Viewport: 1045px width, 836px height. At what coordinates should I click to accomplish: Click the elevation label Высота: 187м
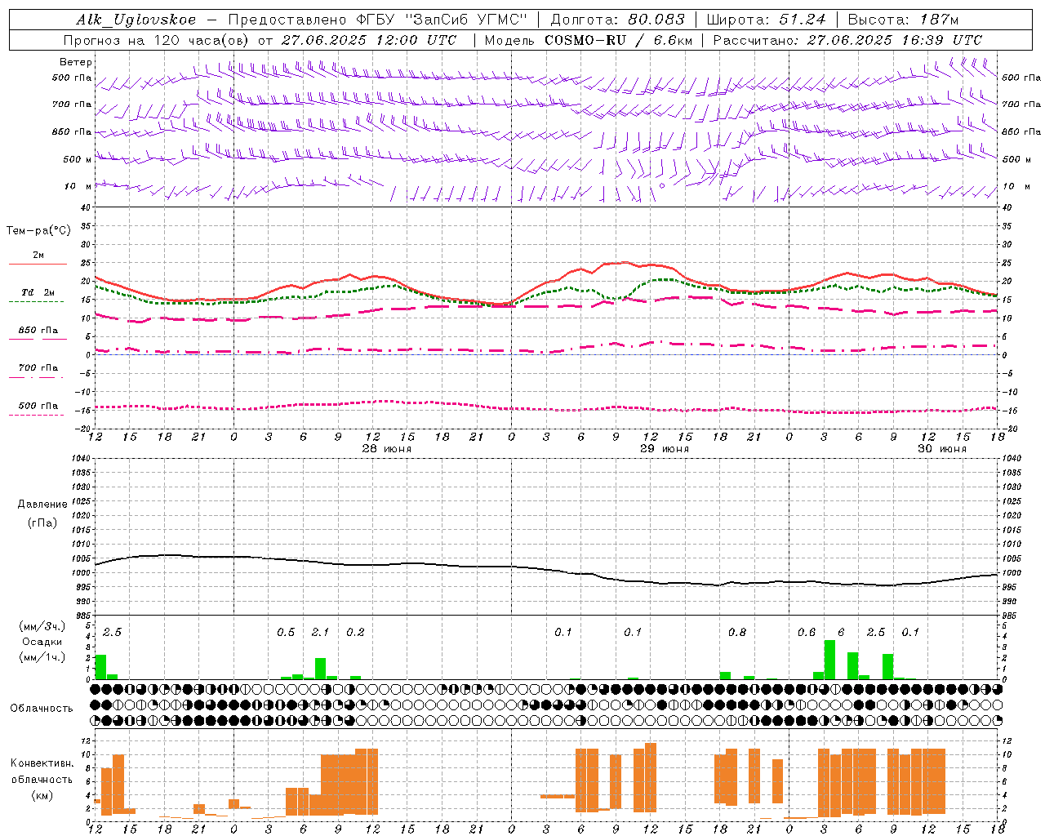(903, 20)
